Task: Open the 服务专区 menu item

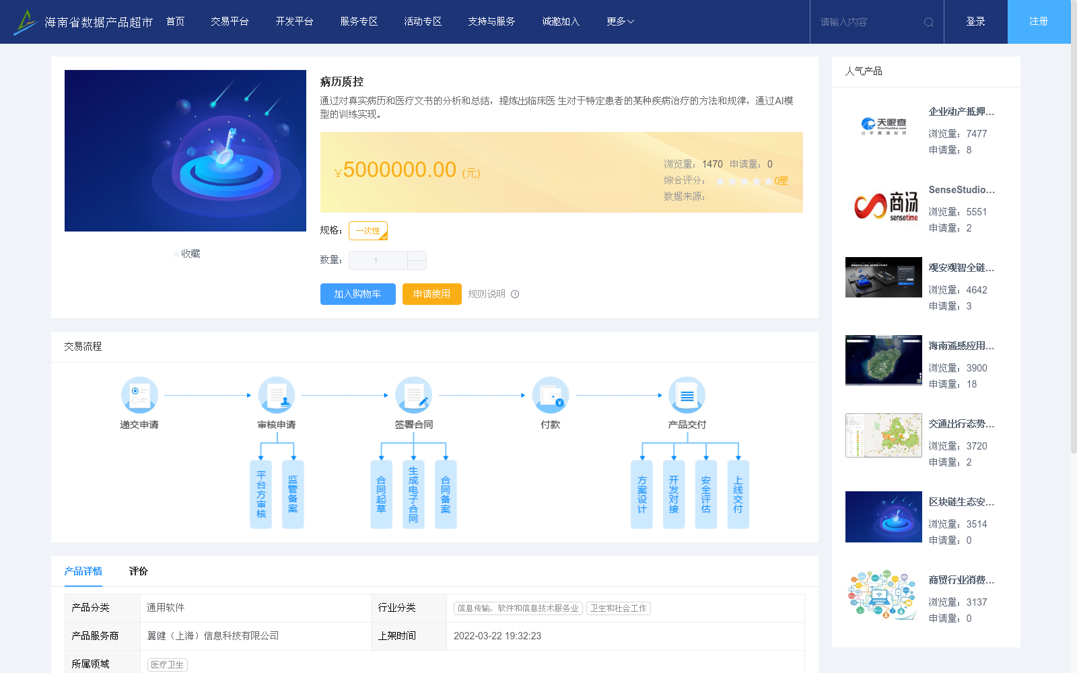Action: 359,21
